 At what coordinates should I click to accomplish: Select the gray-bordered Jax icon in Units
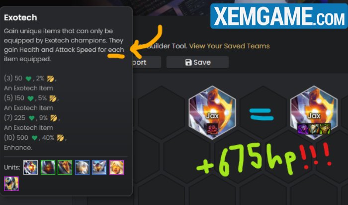[x=30, y=167]
